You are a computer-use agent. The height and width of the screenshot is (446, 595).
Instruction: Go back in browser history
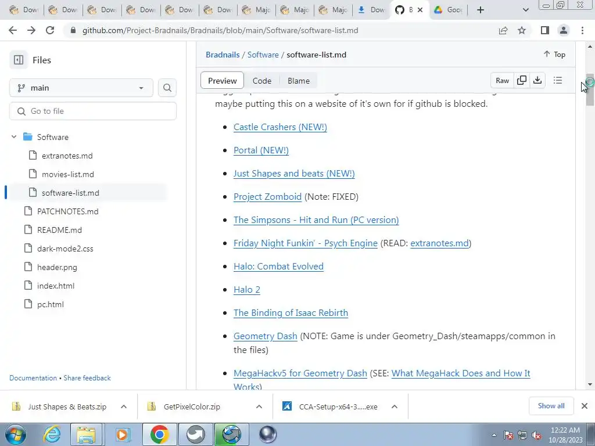(x=13, y=30)
